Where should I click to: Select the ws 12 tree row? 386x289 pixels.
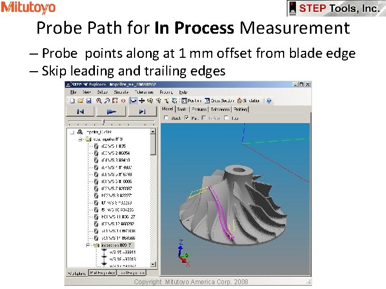[x=117, y=224]
